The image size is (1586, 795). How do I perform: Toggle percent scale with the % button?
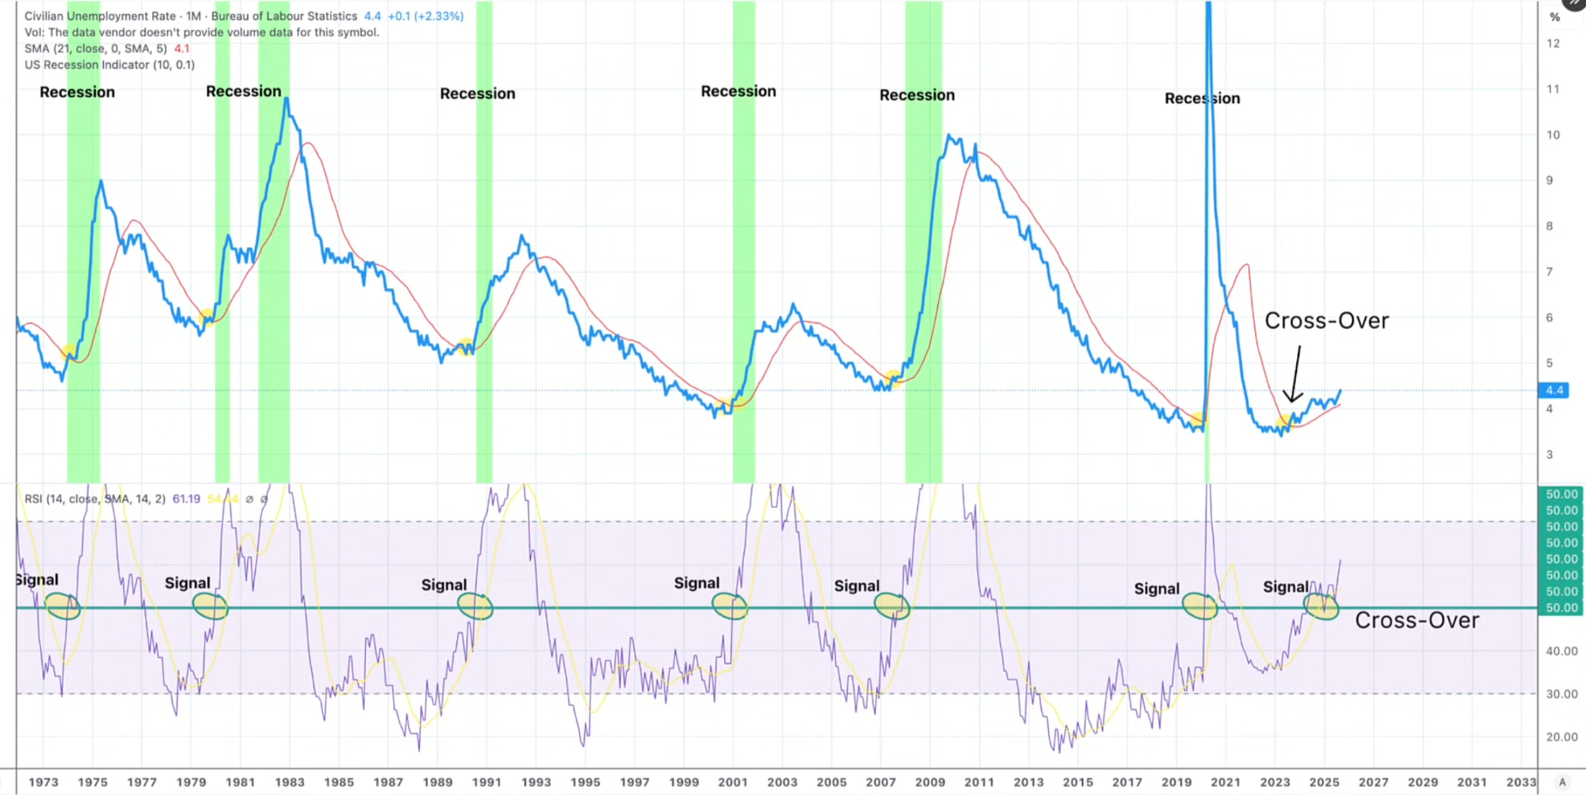point(1554,17)
